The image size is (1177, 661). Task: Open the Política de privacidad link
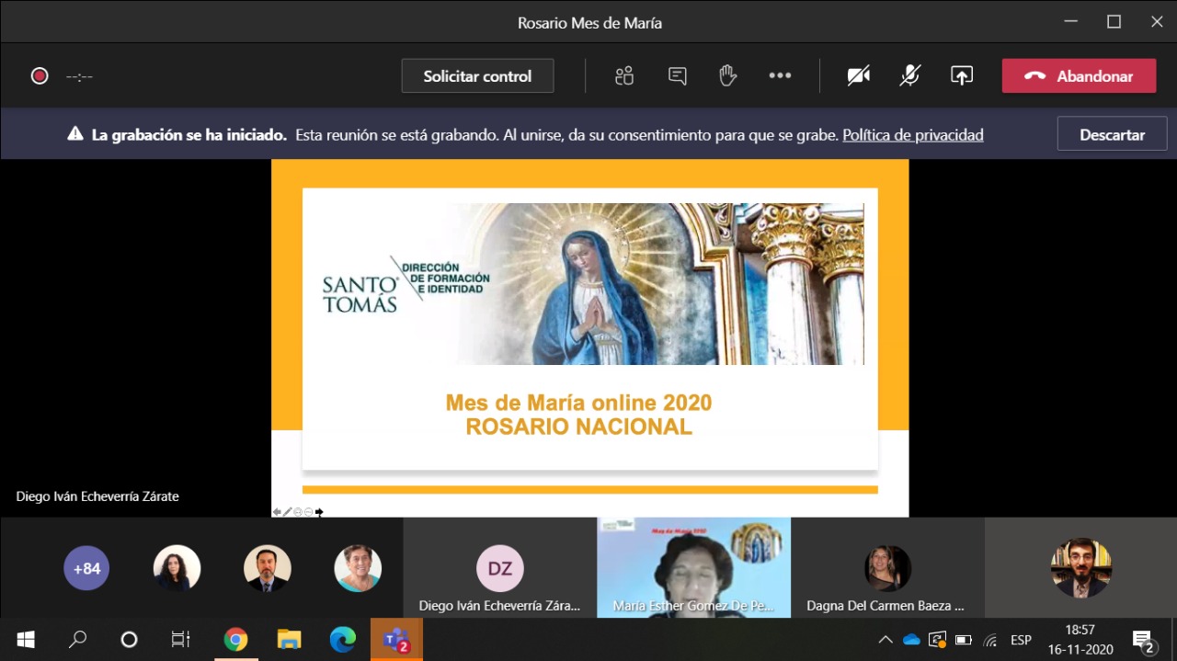point(912,135)
